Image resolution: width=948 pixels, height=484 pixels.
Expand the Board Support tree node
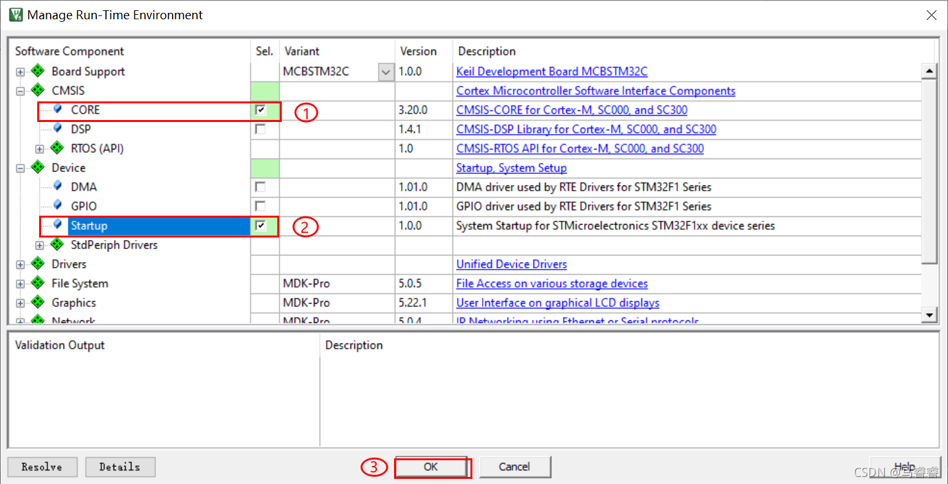point(21,72)
